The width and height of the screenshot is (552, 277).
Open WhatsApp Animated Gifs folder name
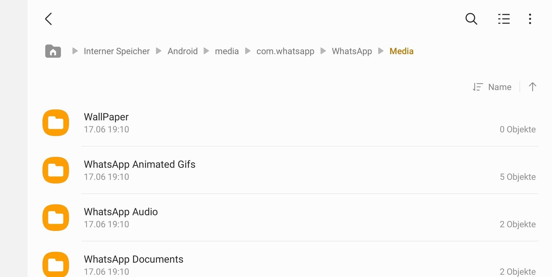pyautogui.click(x=139, y=164)
